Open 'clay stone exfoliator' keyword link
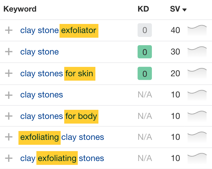The image size is (212, 169). pos(59,30)
